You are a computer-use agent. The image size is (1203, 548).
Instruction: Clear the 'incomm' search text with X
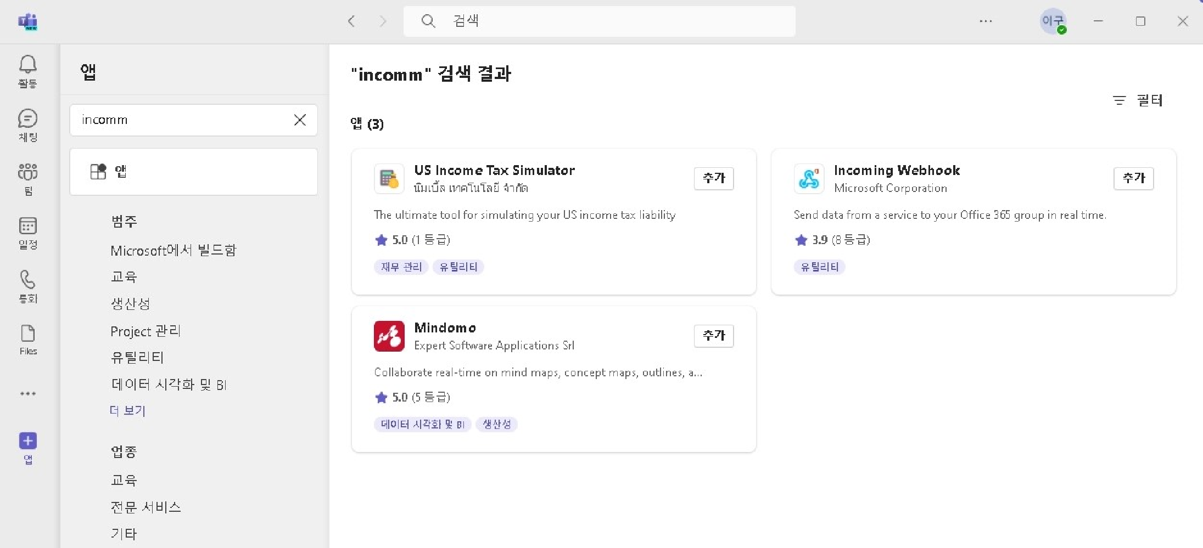300,120
